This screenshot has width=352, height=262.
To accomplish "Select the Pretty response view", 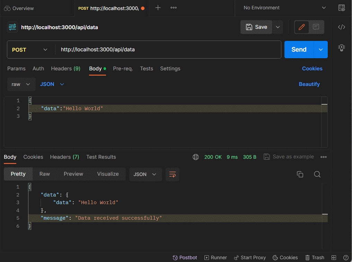I will coord(18,174).
